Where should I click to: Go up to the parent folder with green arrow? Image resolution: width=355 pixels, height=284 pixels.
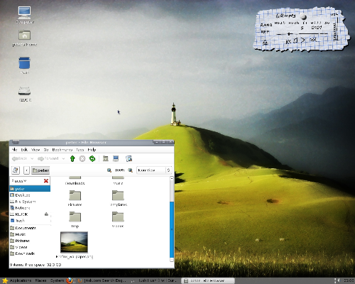(72, 158)
